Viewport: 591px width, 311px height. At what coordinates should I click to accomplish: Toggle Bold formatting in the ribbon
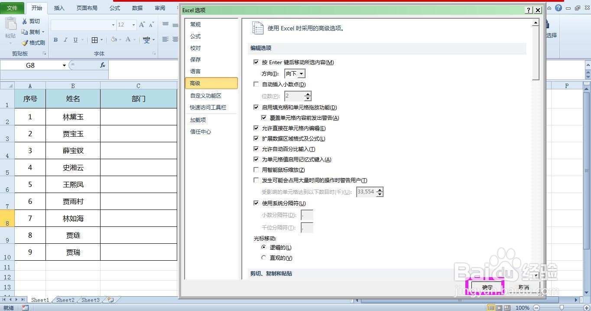pyautogui.click(x=55, y=40)
